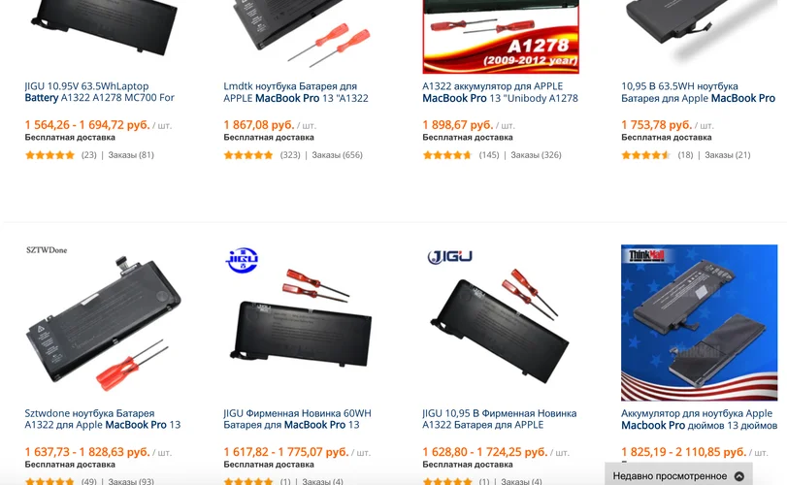Open A1322 аккумулятор для APPLE MacBook link
787x485 pixels.
click(x=500, y=92)
